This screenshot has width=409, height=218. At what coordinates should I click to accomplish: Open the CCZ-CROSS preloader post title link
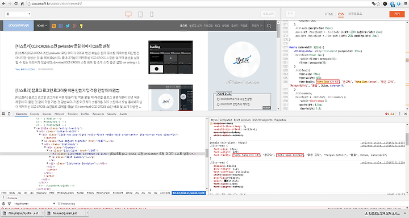click(x=62, y=46)
